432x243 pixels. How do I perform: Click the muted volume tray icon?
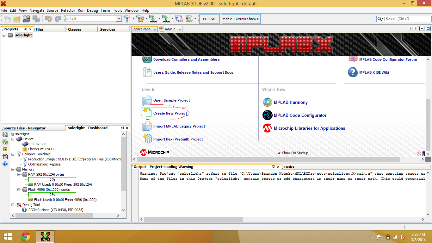[x=402, y=237]
